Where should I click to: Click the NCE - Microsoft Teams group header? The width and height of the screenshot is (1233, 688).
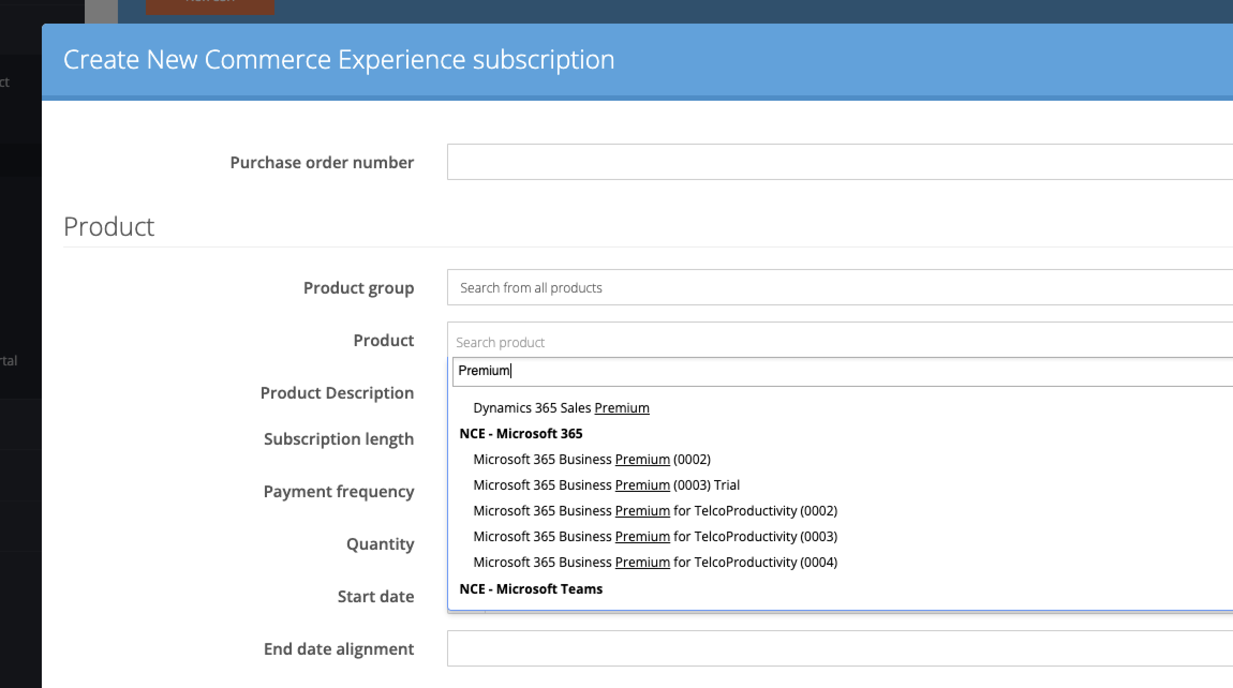(x=531, y=589)
